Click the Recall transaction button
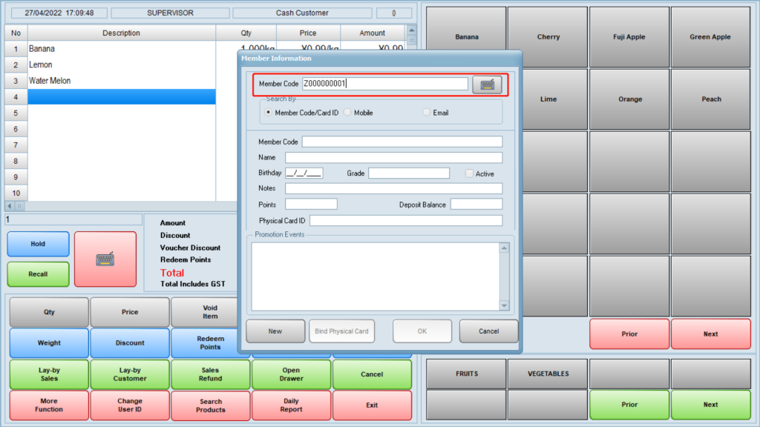The image size is (760, 427). click(x=38, y=274)
